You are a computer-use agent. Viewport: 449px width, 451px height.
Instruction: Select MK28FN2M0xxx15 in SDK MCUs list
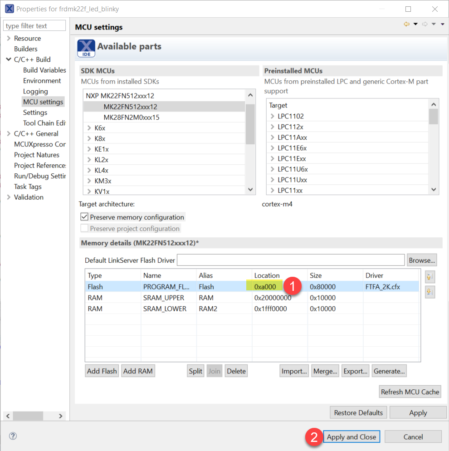point(132,118)
